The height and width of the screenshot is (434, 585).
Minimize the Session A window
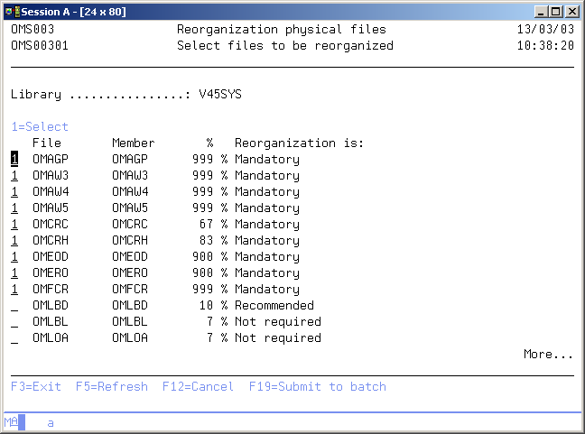(541, 11)
